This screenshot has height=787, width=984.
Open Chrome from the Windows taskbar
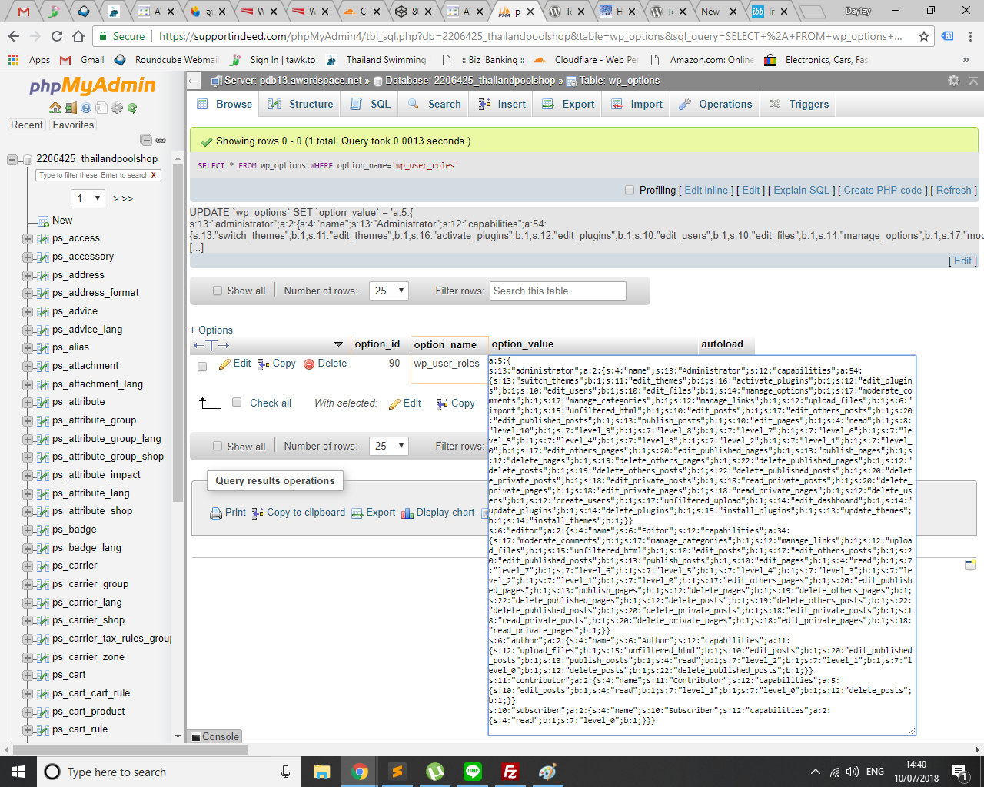[x=359, y=772]
